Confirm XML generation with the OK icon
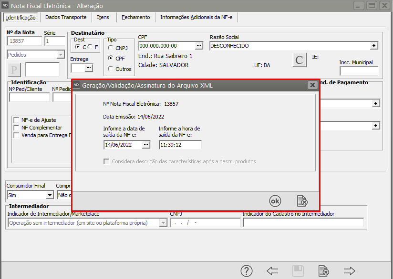This screenshot has height=279, width=393. (x=275, y=200)
